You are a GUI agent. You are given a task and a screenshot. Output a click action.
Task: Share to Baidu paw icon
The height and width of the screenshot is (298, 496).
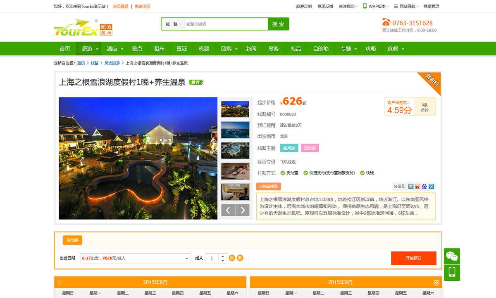point(424,187)
